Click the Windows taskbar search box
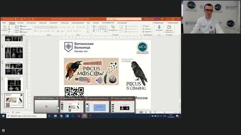Viewport: 241px width, 135px height. 26,116
